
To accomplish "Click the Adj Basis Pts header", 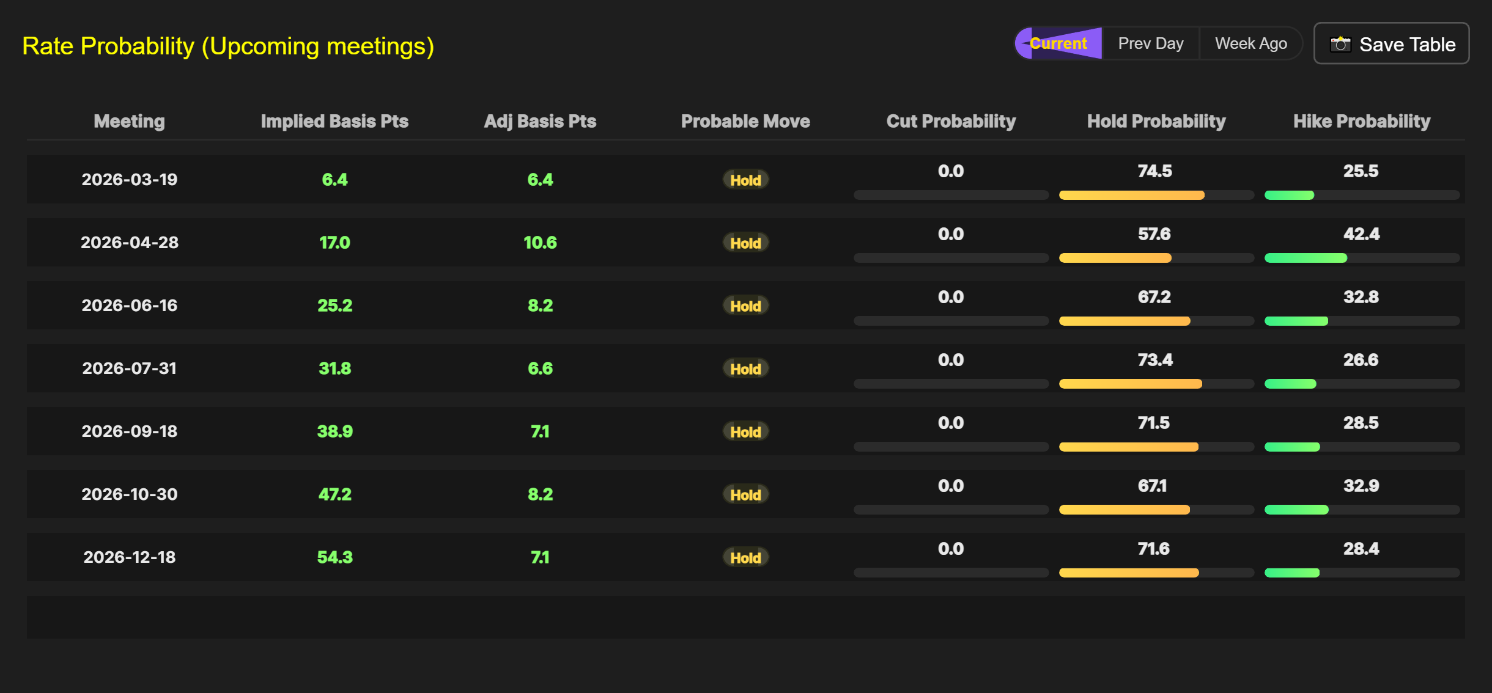I will click(540, 121).
